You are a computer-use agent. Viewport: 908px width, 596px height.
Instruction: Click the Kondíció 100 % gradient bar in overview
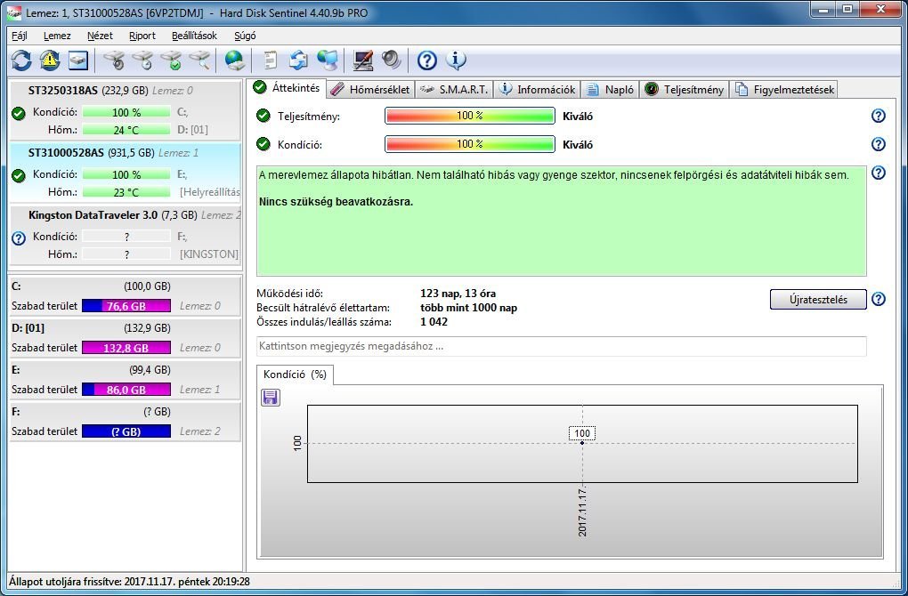470,144
